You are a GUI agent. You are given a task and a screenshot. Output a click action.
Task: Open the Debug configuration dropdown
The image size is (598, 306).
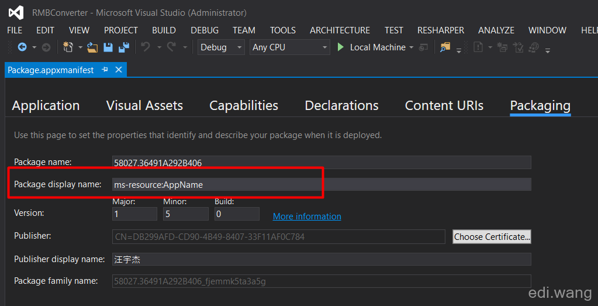tap(221, 47)
